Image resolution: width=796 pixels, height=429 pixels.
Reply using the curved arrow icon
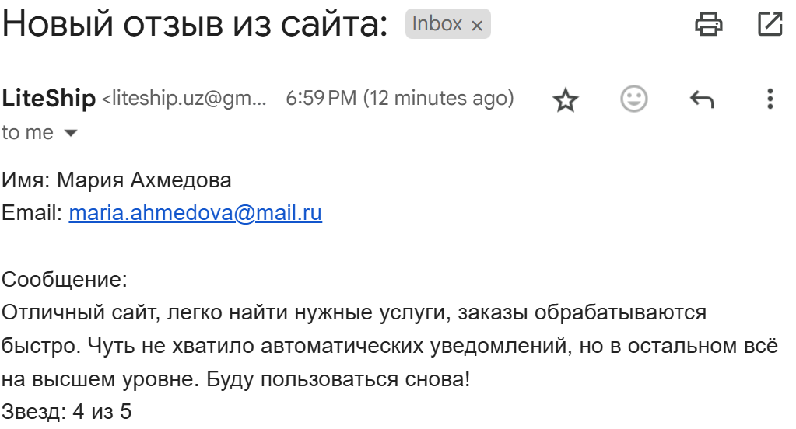coord(702,99)
